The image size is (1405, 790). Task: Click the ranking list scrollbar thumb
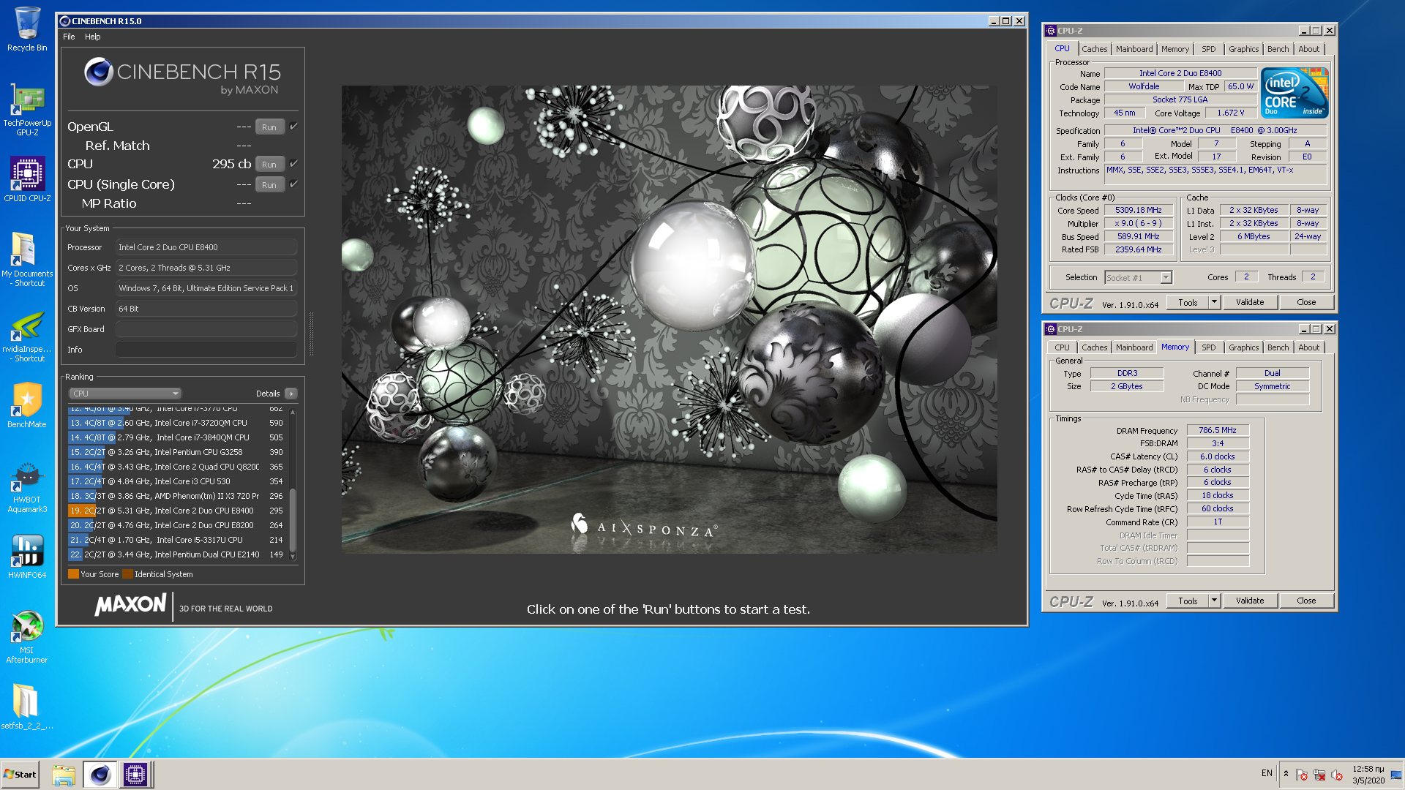(x=293, y=521)
